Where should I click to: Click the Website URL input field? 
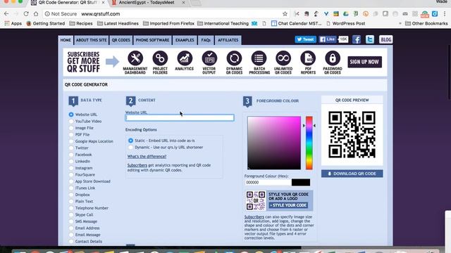pyautogui.click(x=180, y=117)
